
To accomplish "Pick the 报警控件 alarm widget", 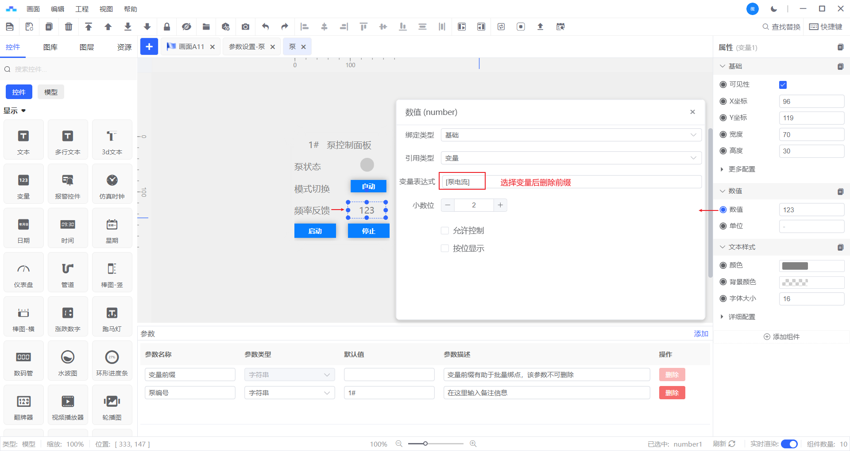I will [68, 184].
